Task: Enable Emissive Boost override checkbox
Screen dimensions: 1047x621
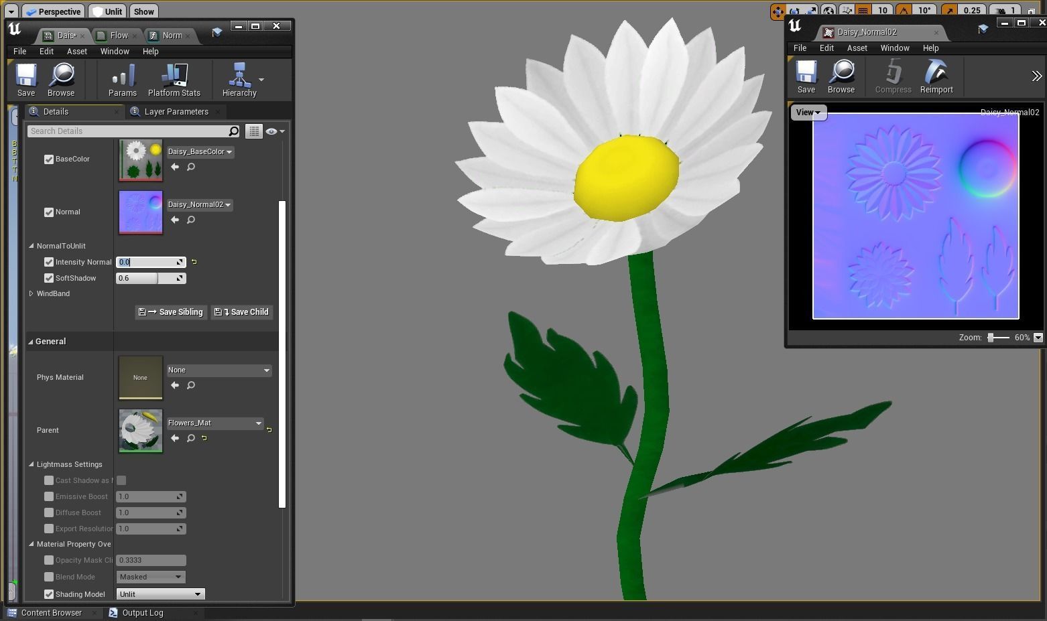Action: [49, 496]
